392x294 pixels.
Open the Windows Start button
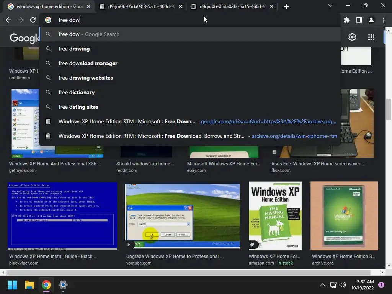coord(12,285)
